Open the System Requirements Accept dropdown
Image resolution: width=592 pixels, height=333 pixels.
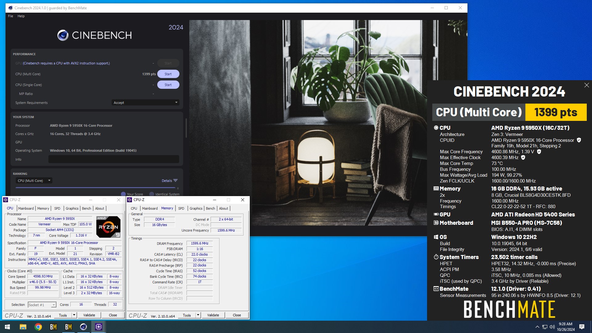145,103
